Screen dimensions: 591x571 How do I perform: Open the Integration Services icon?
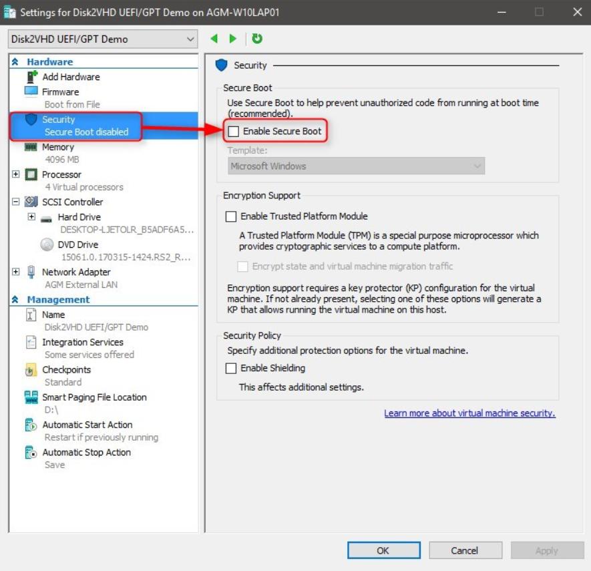coord(31,342)
